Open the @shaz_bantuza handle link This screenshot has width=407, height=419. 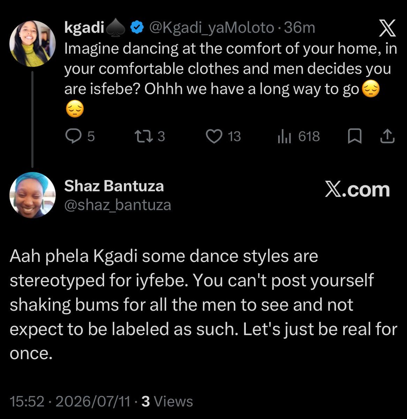click(x=118, y=205)
